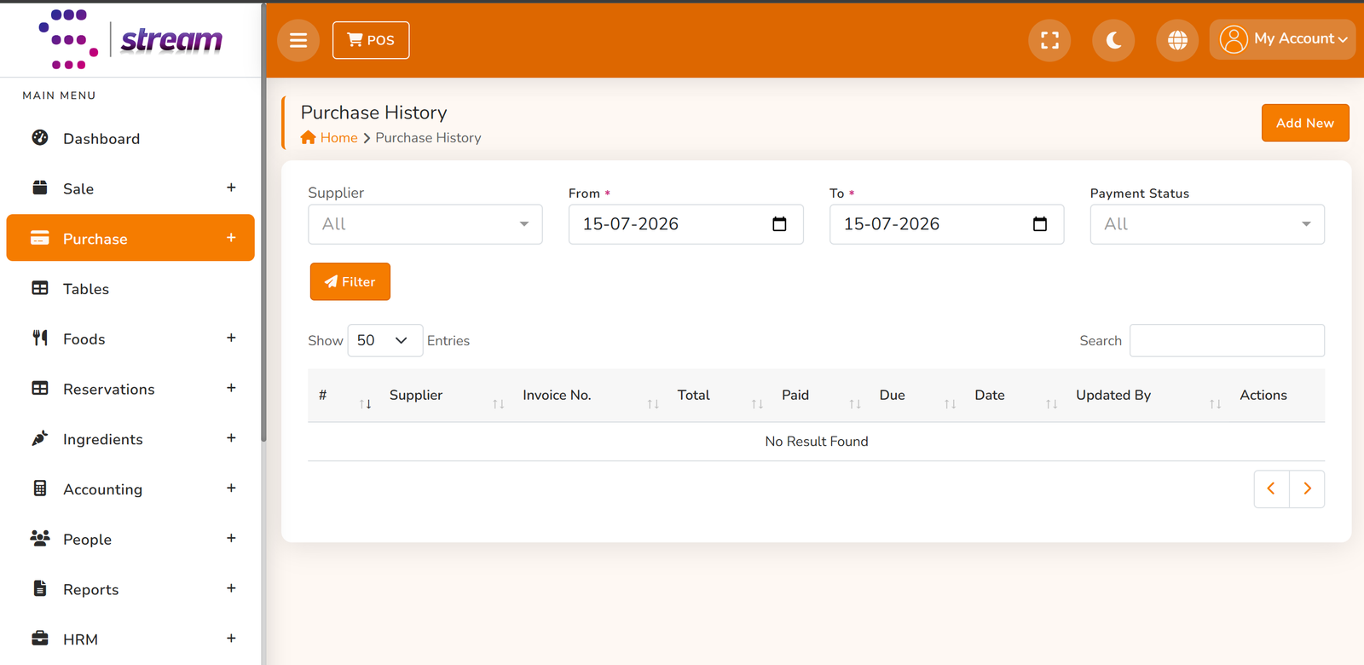Click the To date field
Image resolution: width=1364 pixels, height=665 pixels.
[947, 224]
